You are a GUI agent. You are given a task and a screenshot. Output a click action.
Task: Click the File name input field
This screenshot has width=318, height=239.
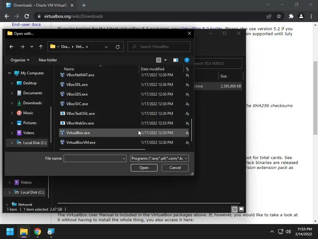click(x=93, y=158)
